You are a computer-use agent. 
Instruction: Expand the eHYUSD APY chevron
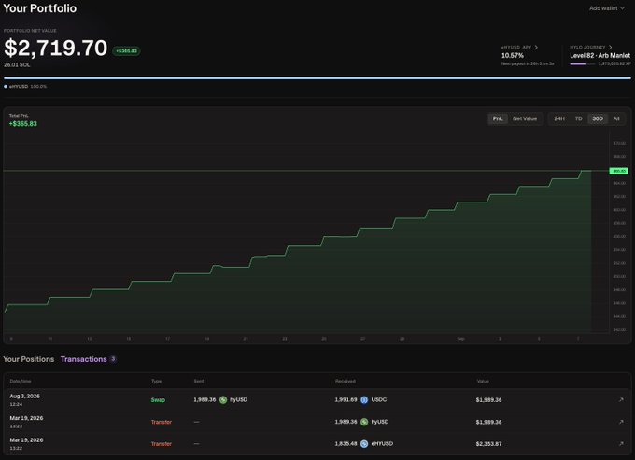tap(536, 48)
